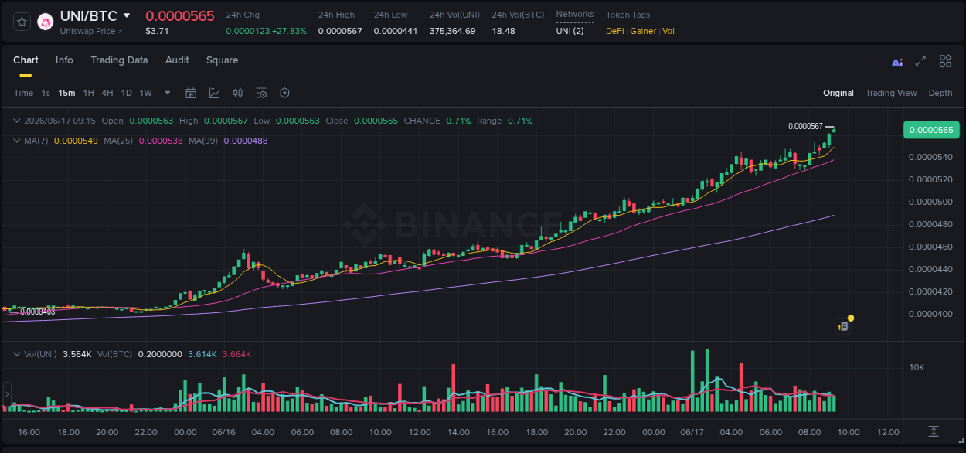Expand the left side panel arrow handle
The width and height of the screenshot is (966, 453).
(6, 394)
